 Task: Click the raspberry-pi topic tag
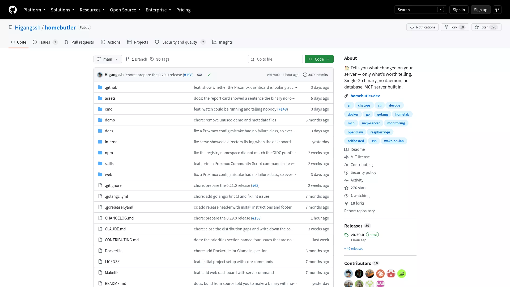pyautogui.click(x=380, y=132)
